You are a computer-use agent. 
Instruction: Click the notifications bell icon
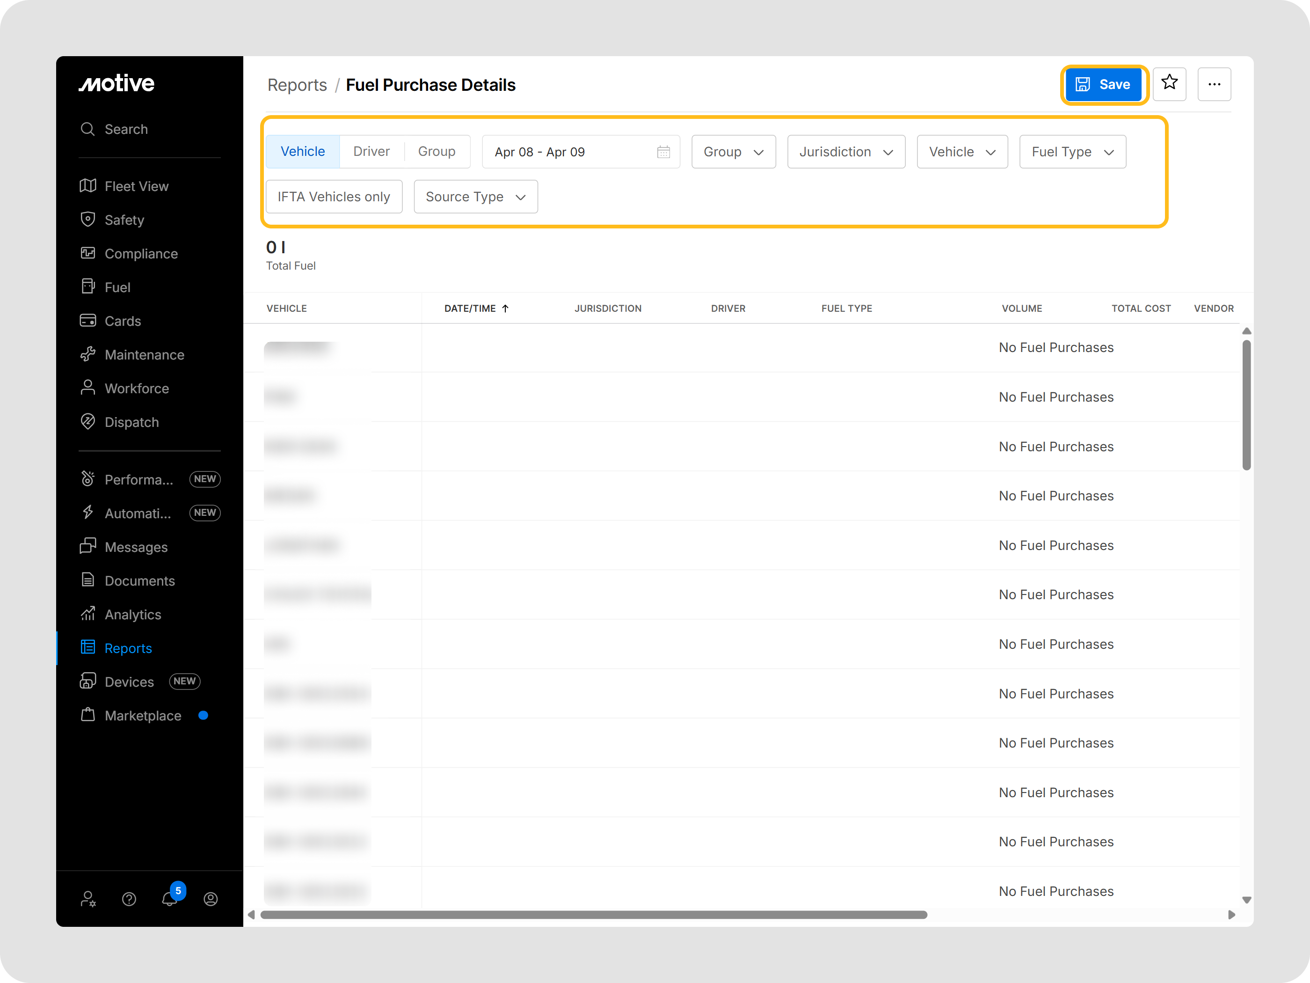click(x=169, y=898)
